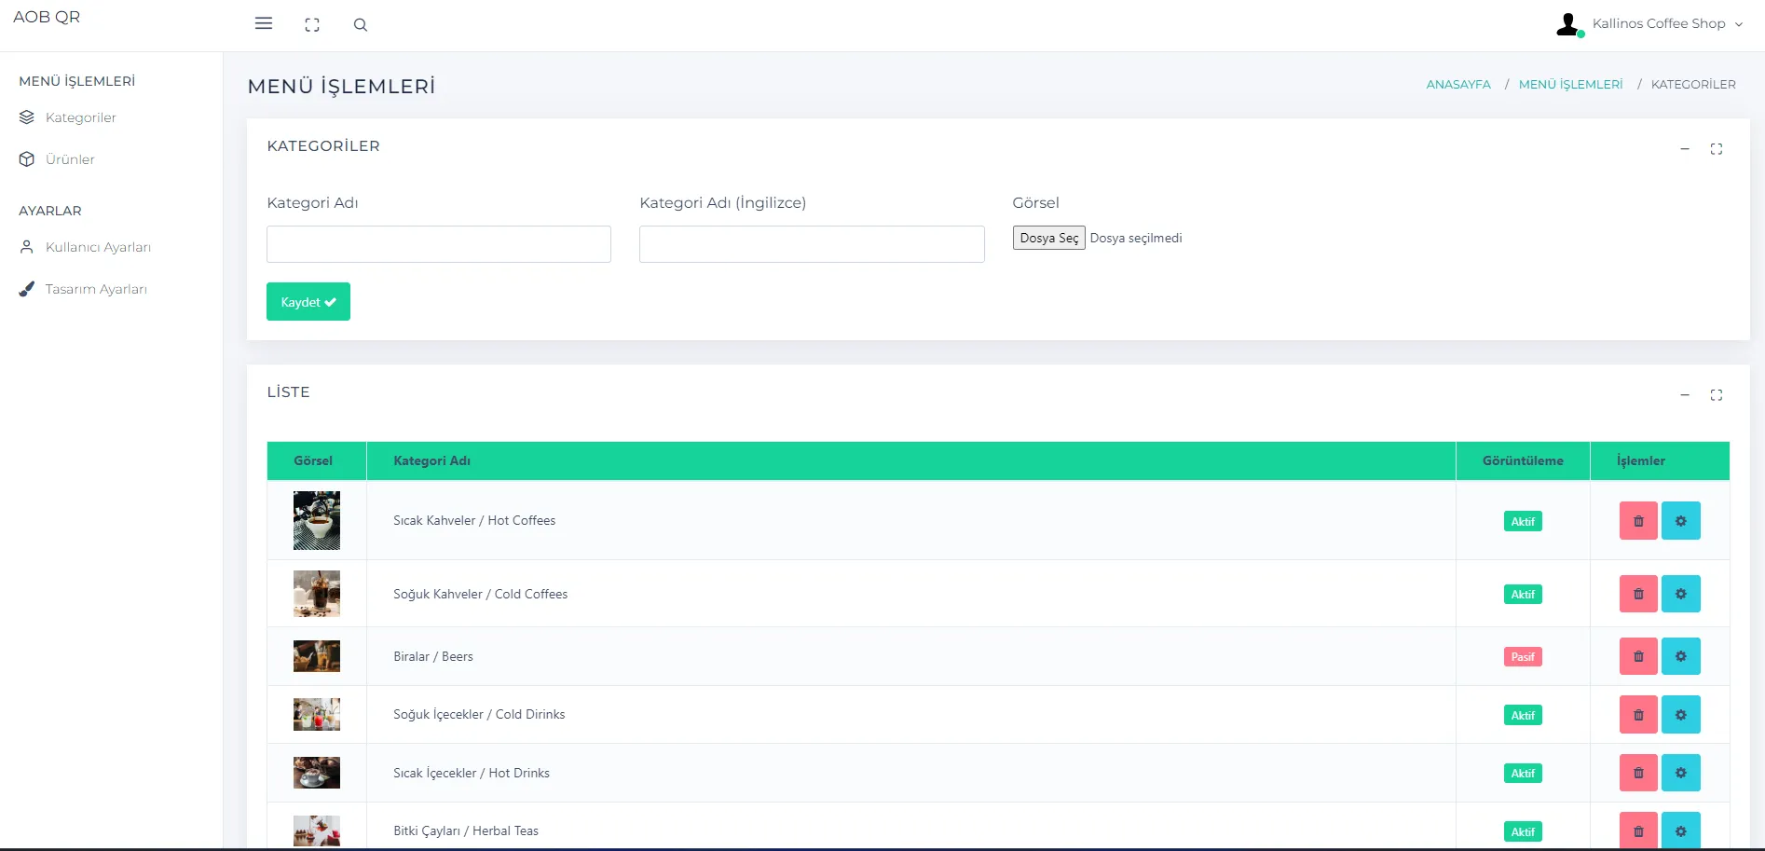Follow the Anasayfa breadcrumb link
The height and width of the screenshot is (851, 1765).
click(1457, 85)
